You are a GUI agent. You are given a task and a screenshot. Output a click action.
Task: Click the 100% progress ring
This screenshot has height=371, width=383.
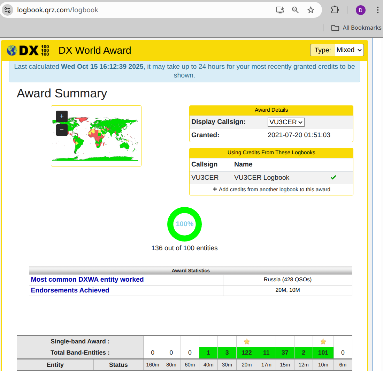[x=184, y=224]
